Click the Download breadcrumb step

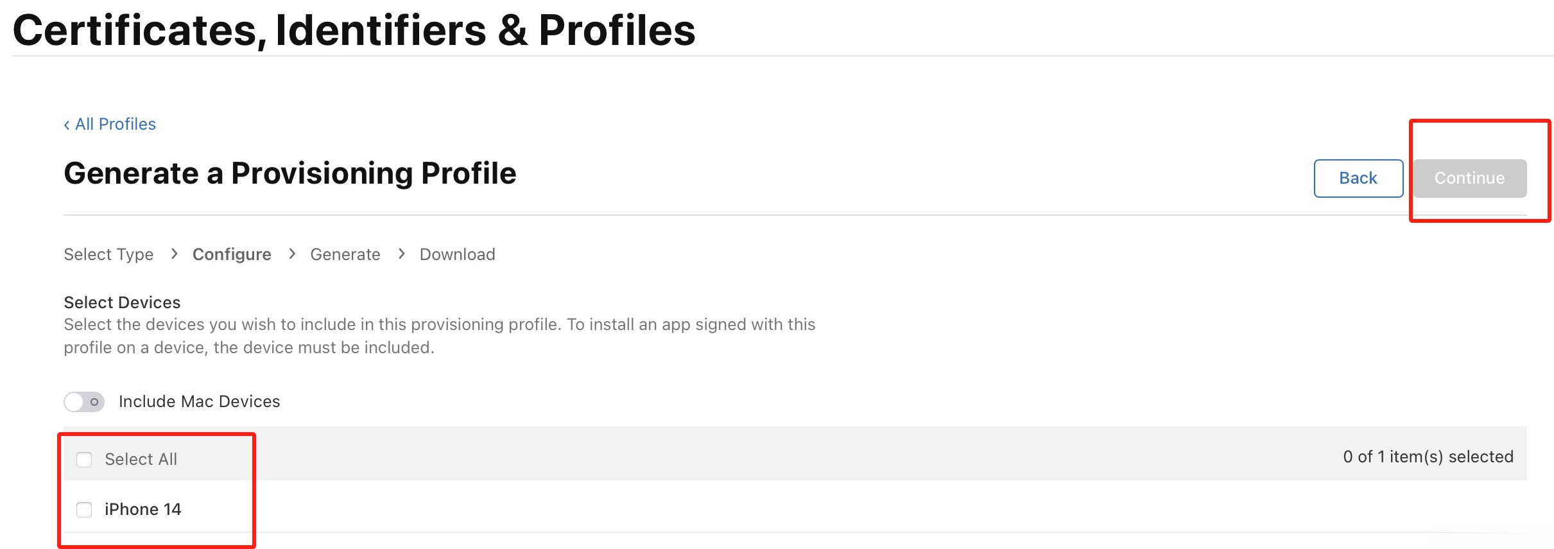457,254
